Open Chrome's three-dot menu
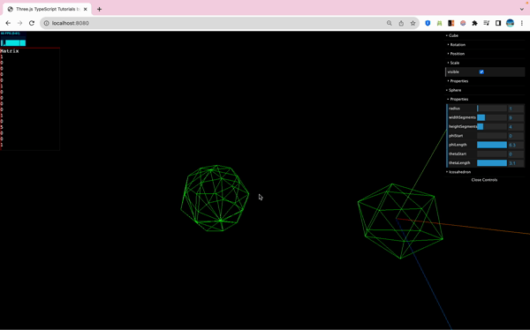Screen dimensions: 530x330 pyautogui.click(x=522, y=23)
